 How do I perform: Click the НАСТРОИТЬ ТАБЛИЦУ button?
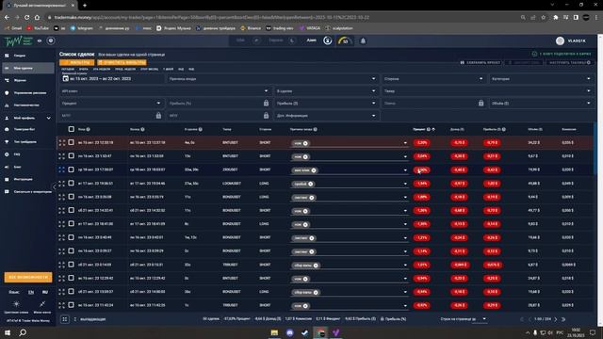pos(569,62)
